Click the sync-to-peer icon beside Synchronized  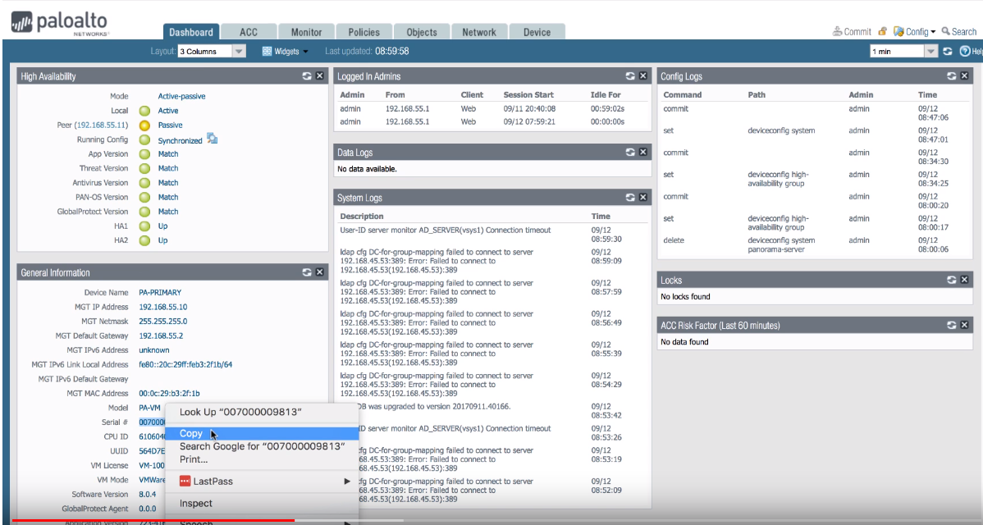212,139
